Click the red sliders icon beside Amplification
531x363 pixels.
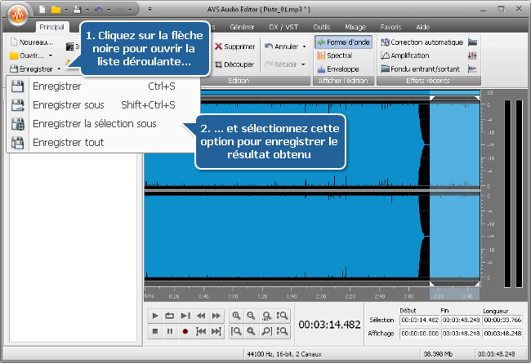coord(472,55)
